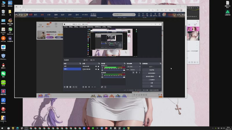Viewport: 232px width, 130px height.
Task: Select first scene in Scenes list
Action: coord(72,66)
